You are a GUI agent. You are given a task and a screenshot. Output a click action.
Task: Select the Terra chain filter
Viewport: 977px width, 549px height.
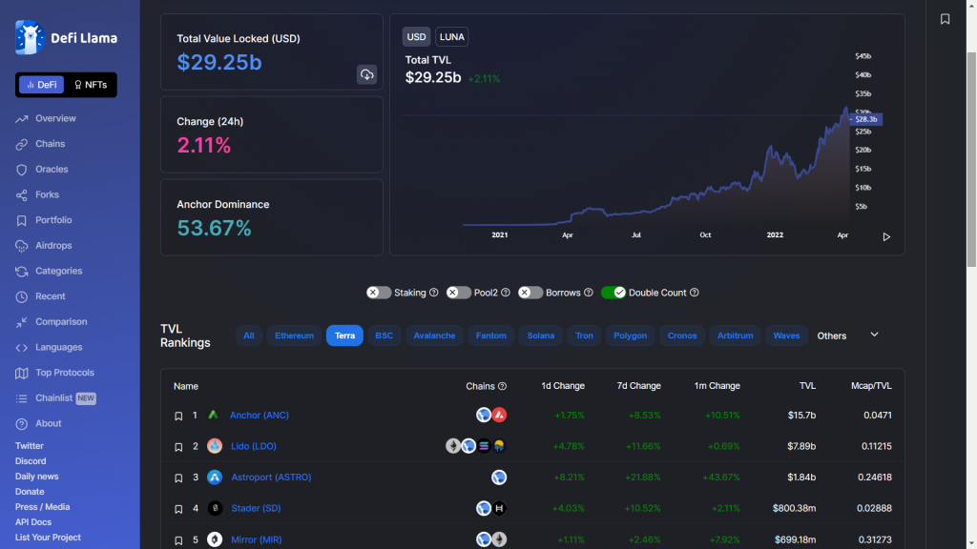[344, 335]
